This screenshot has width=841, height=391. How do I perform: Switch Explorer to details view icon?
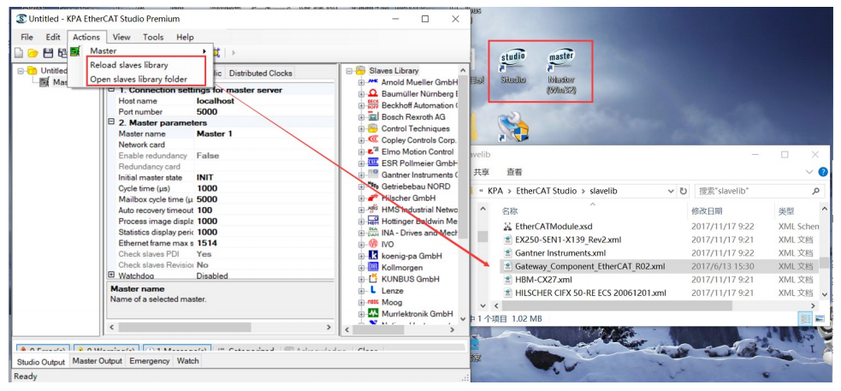[x=806, y=318]
